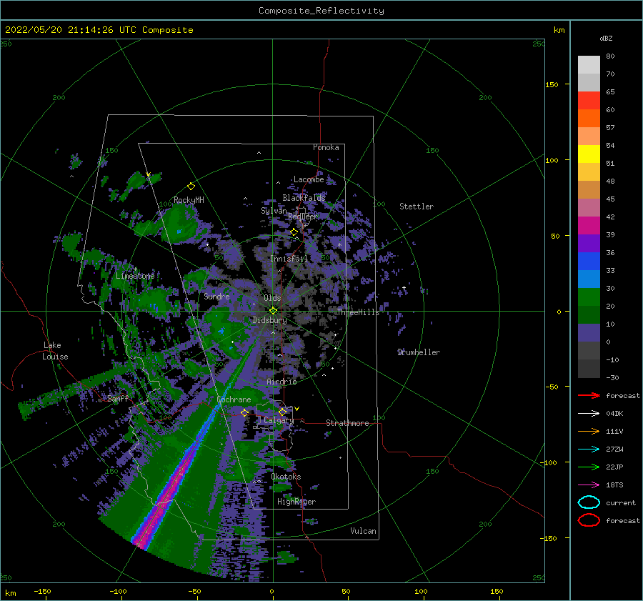This screenshot has height=601, width=643.
Task: Select the purple 36-39 dBZ legend swatch
Action: coord(589,244)
